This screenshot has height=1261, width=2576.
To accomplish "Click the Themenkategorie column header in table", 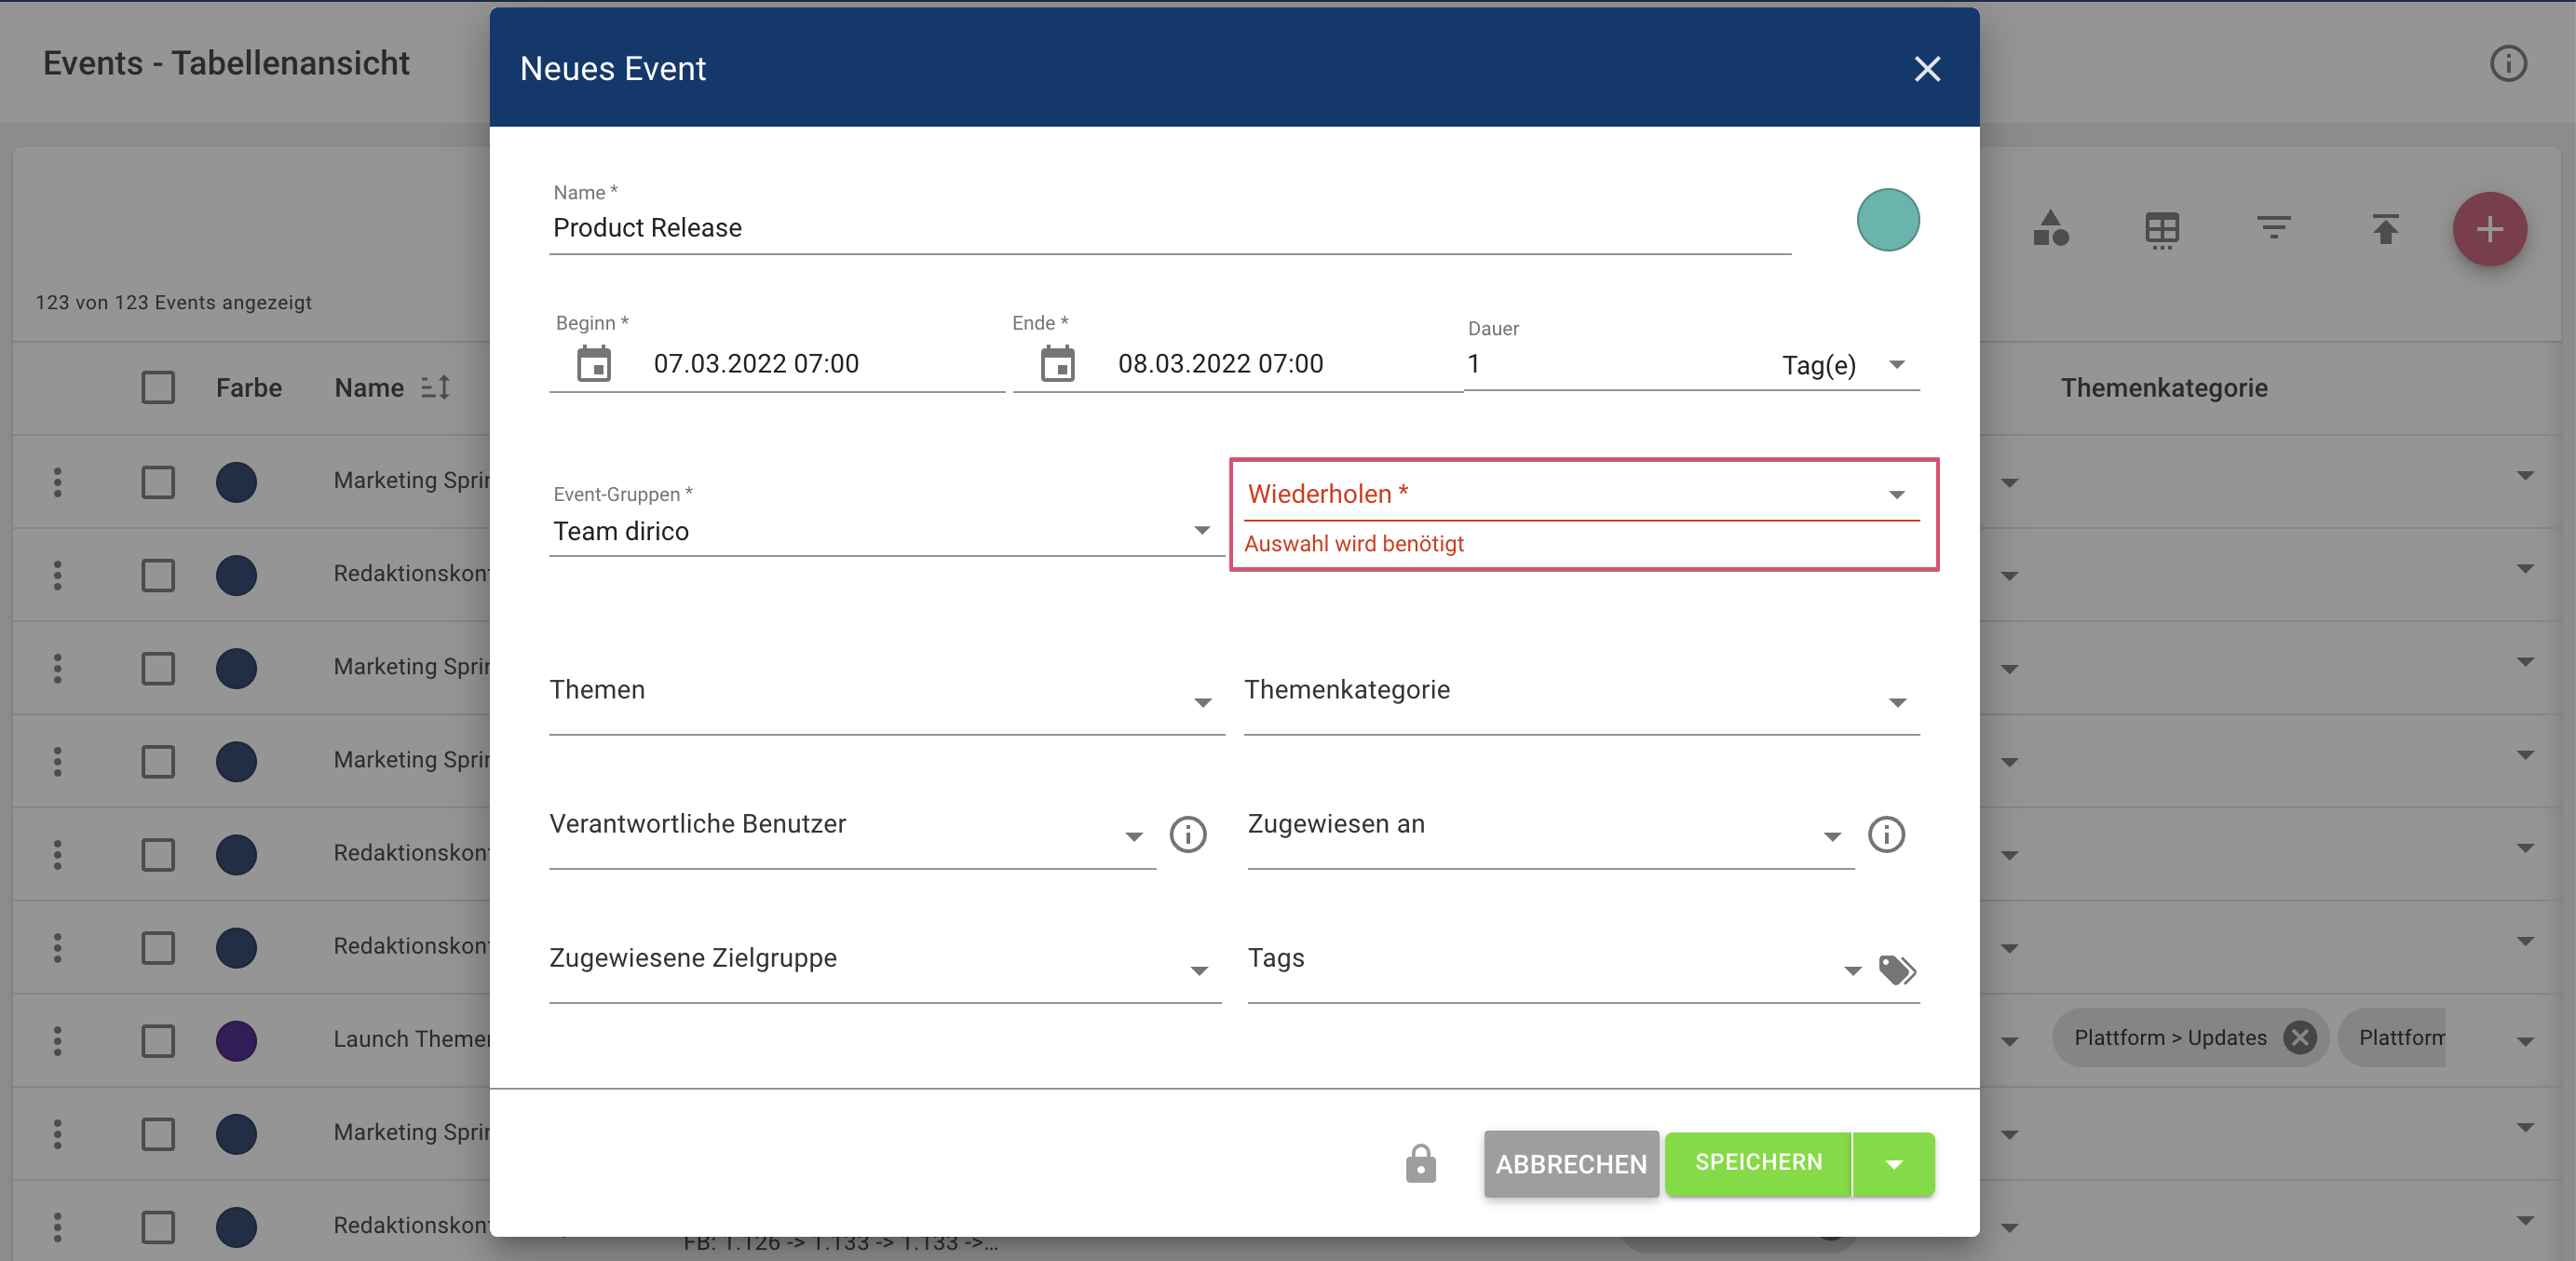I will tap(2163, 388).
